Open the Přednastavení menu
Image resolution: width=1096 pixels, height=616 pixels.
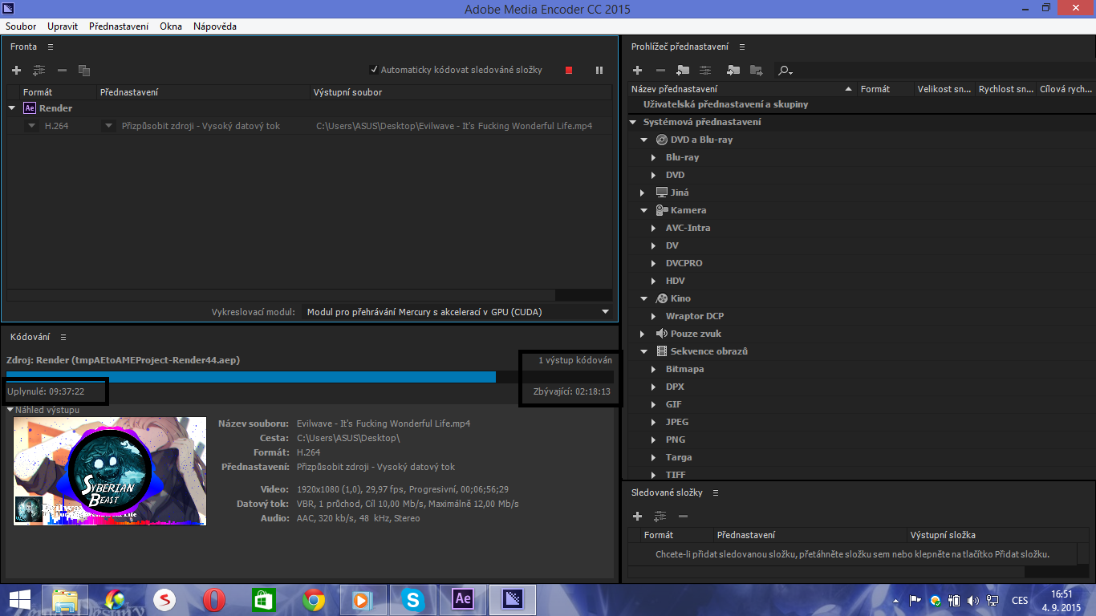(119, 26)
